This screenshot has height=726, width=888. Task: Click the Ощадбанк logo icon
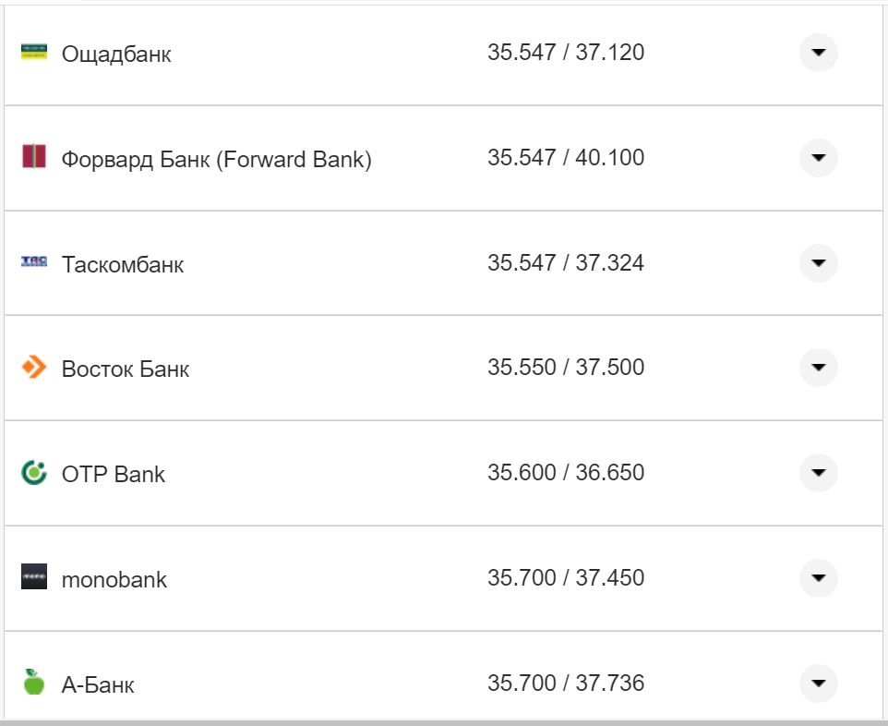coord(34,52)
